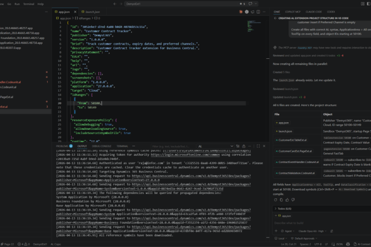Open the Help menu
371x247 pixels.
click(x=41, y=4)
